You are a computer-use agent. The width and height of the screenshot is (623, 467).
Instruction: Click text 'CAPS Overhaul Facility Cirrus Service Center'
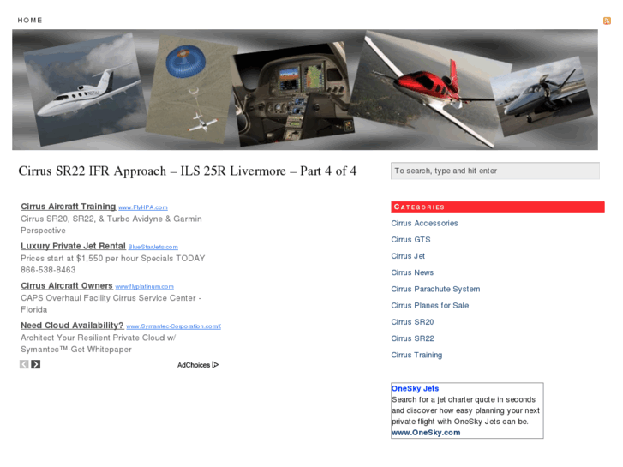[x=108, y=298]
